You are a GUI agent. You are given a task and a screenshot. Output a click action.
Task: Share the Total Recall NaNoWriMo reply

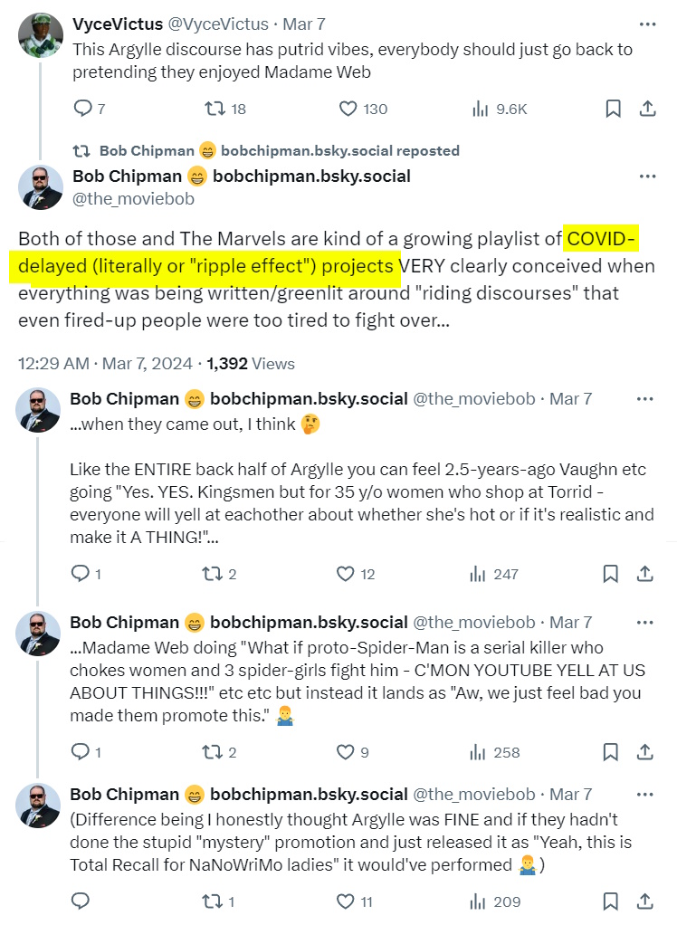pyautogui.click(x=647, y=901)
